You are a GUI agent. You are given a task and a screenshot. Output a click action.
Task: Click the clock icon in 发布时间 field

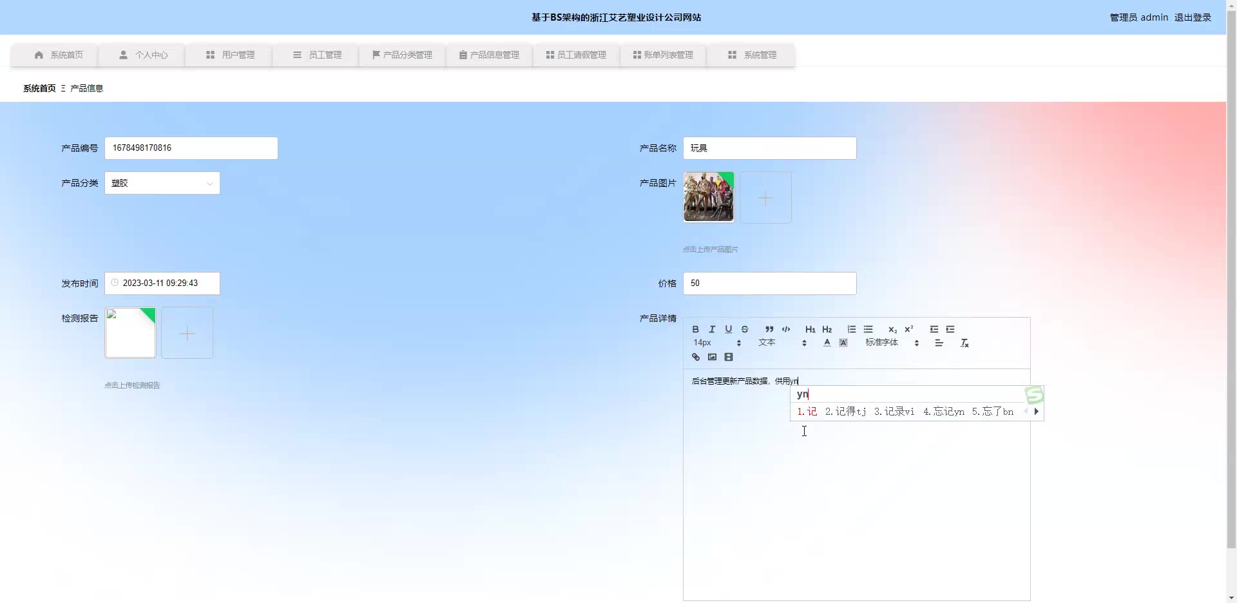115,283
